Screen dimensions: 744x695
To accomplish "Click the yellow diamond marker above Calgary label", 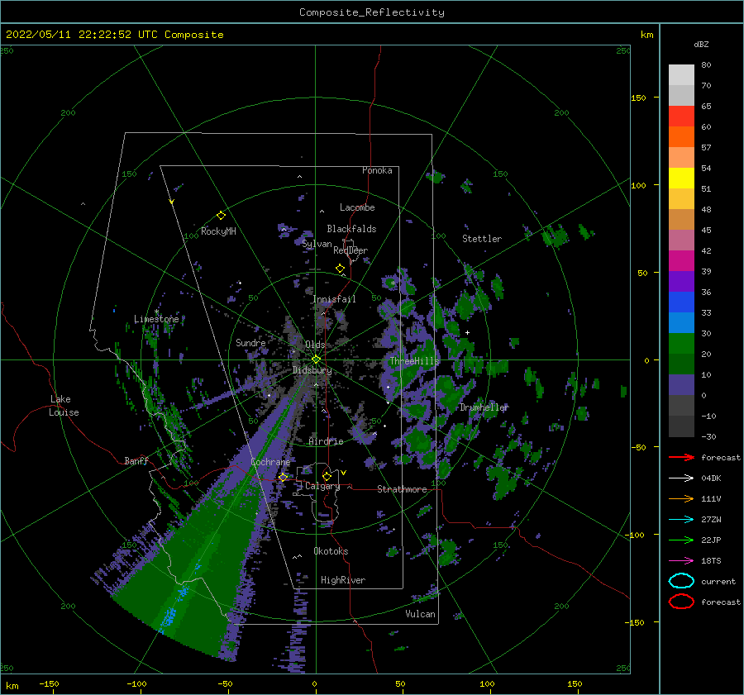I will [327, 476].
